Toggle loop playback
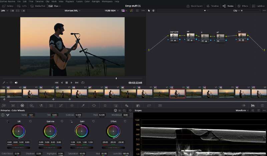Viewport: 267px width, 156px height. coord(83,83)
